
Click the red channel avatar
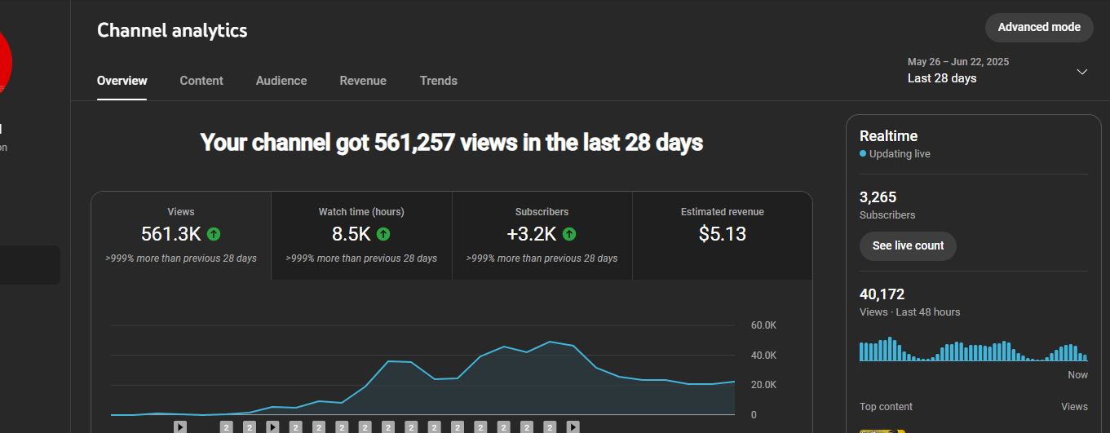tap(5, 61)
